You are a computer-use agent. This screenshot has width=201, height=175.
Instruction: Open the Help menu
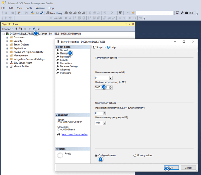(x=51, y=8)
